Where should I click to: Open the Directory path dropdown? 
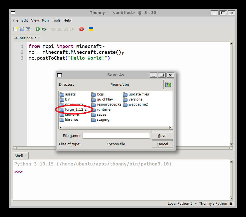(x=120, y=85)
